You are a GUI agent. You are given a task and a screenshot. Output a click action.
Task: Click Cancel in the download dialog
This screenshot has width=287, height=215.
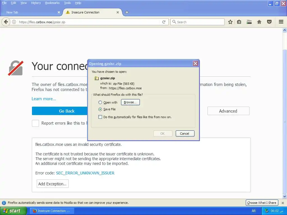tap(185, 134)
